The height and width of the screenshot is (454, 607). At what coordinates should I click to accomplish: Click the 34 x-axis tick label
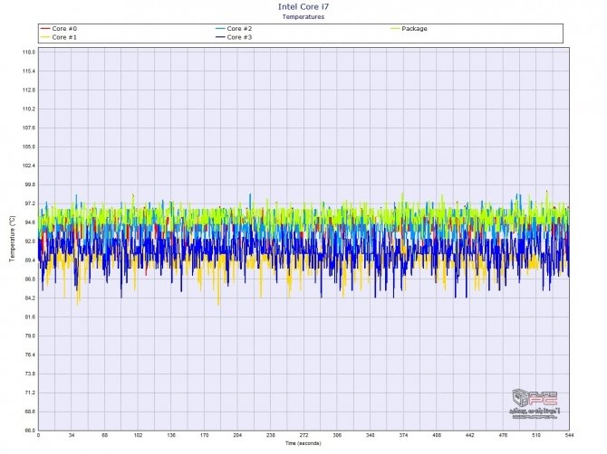(x=72, y=435)
